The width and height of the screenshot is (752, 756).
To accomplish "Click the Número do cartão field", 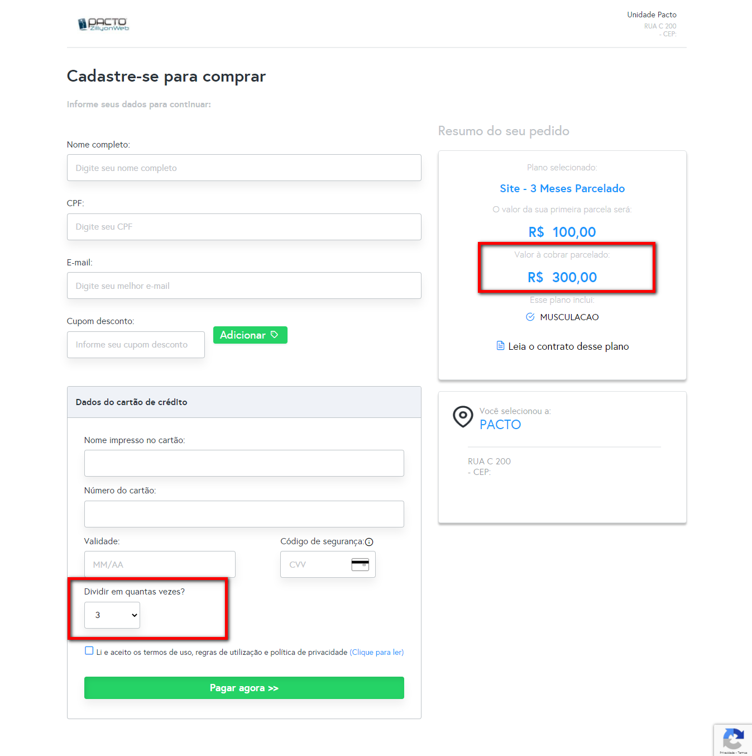I will pyautogui.click(x=244, y=514).
